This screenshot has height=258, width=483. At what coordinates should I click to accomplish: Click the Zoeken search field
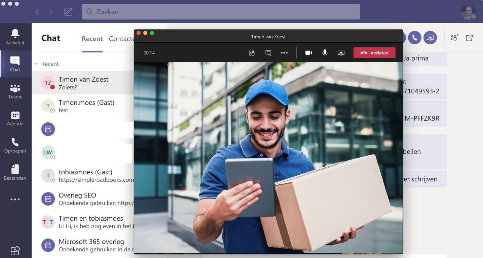click(x=221, y=11)
